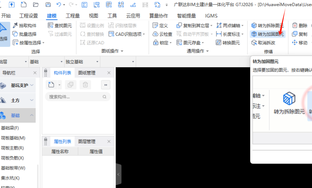Click the more arrows button in 构件列表
The width and height of the screenshot is (312, 188).
106,85
